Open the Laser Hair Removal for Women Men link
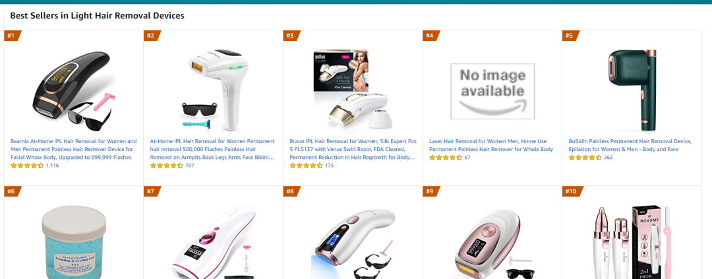The height and width of the screenshot is (279, 712). [x=491, y=145]
